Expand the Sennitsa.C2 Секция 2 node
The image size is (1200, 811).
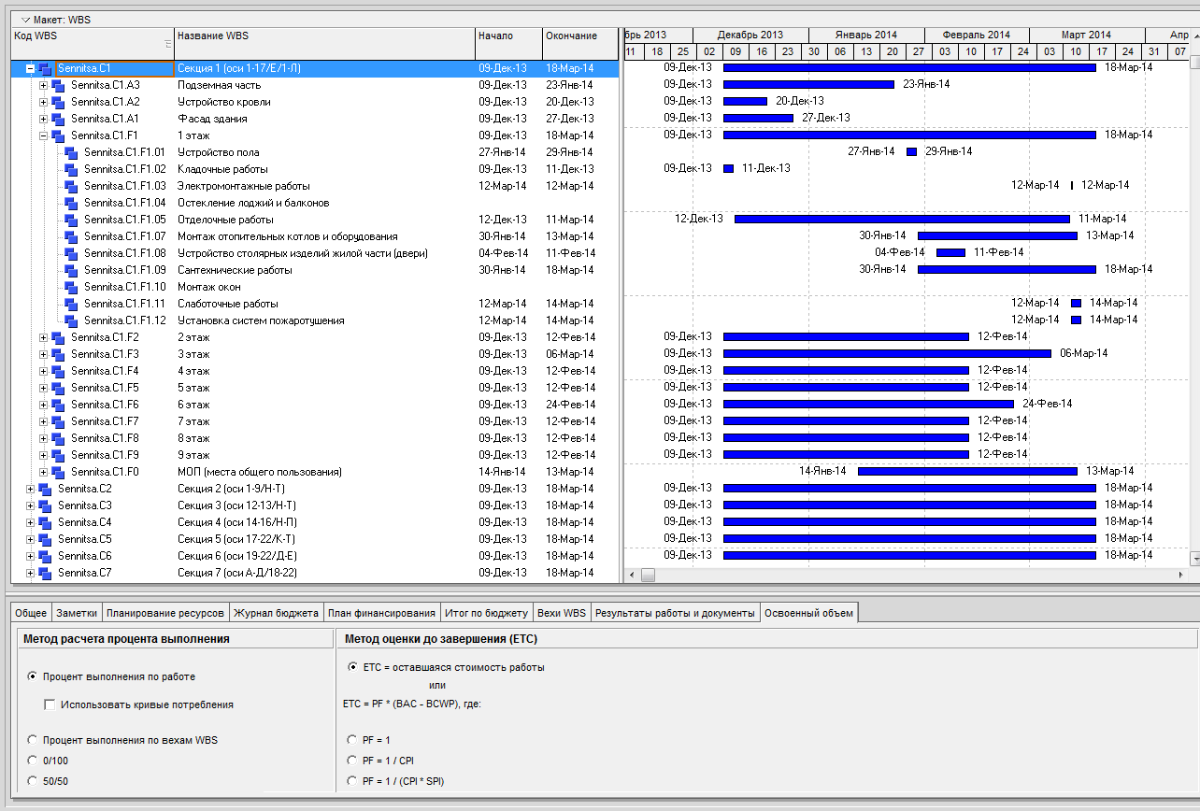pyautogui.click(x=30, y=489)
